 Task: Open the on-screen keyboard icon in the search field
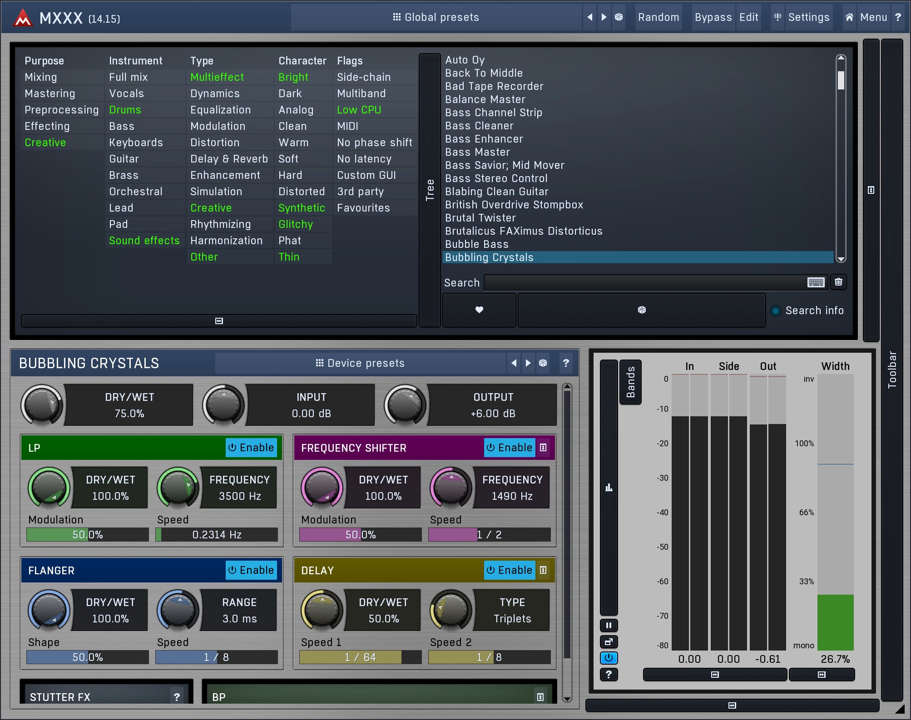816,282
